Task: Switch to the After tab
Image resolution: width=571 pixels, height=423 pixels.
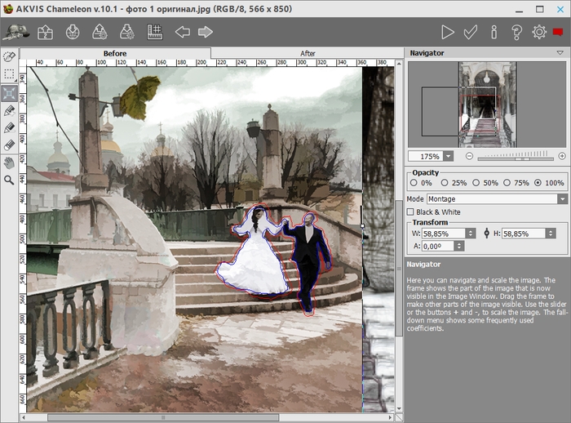Action: 308,53
